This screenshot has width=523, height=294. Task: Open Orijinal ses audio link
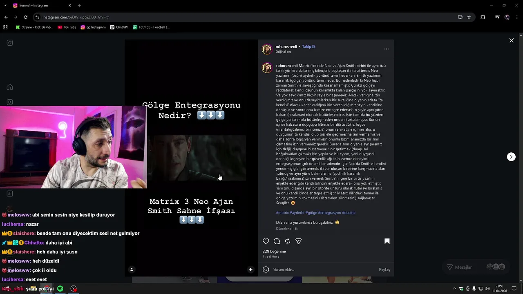click(283, 52)
